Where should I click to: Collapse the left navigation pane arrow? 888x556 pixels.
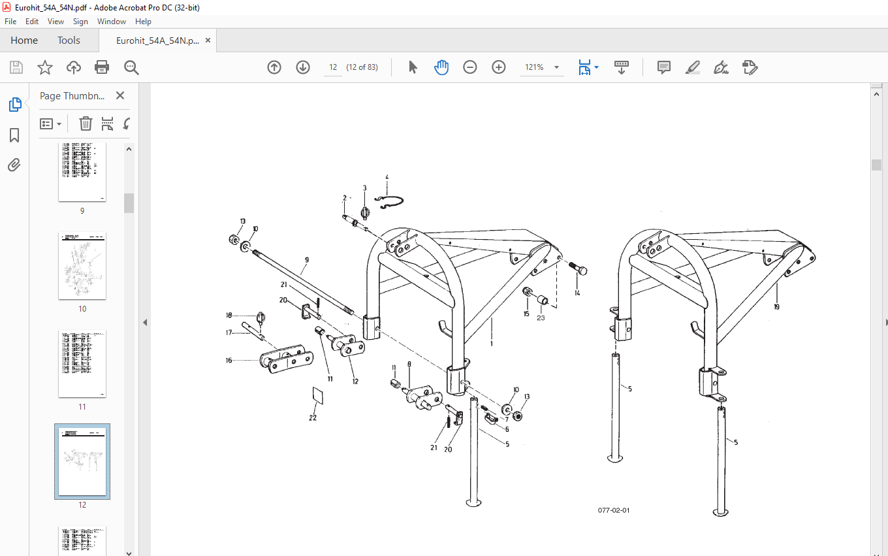[145, 322]
